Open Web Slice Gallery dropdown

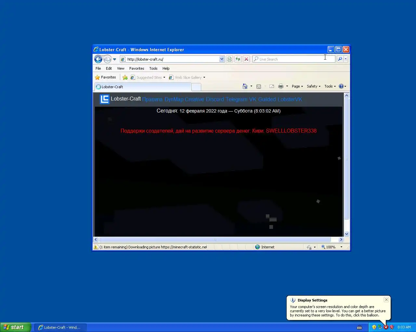point(187,77)
